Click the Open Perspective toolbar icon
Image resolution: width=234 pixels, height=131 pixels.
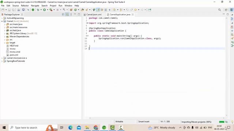[226, 10]
